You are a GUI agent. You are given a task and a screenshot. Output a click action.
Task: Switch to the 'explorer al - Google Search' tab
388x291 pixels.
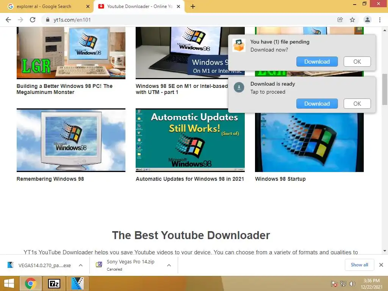pyautogui.click(x=44, y=6)
